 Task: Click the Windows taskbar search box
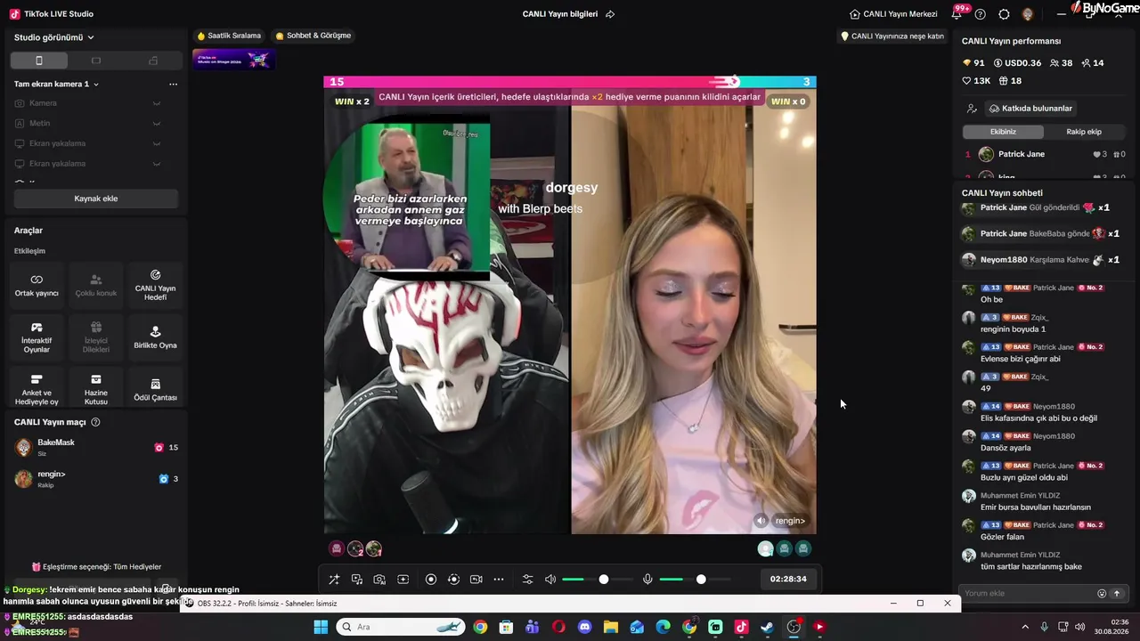[402, 627]
